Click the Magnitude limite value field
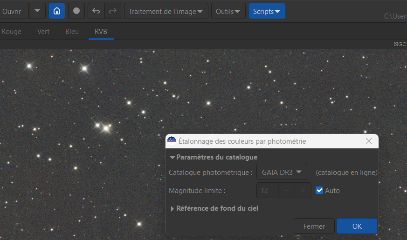The width and height of the screenshot is (407, 240). 267,191
